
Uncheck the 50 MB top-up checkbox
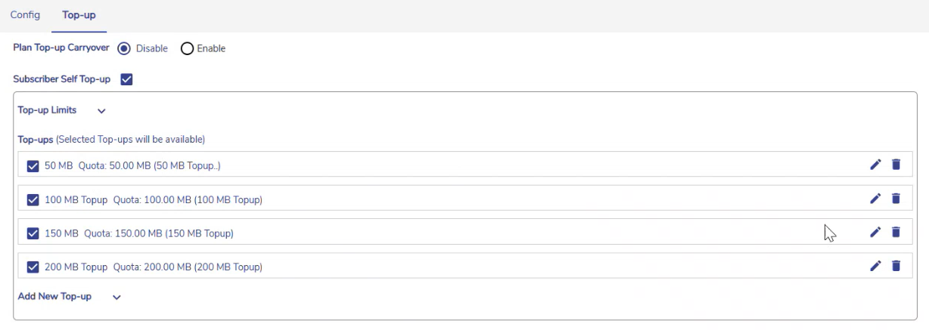(33, 166)
